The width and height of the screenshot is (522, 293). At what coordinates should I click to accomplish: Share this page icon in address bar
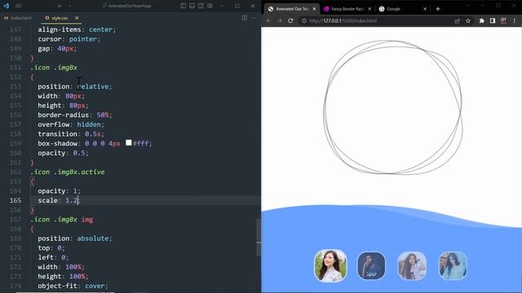[x=457, y=20]
